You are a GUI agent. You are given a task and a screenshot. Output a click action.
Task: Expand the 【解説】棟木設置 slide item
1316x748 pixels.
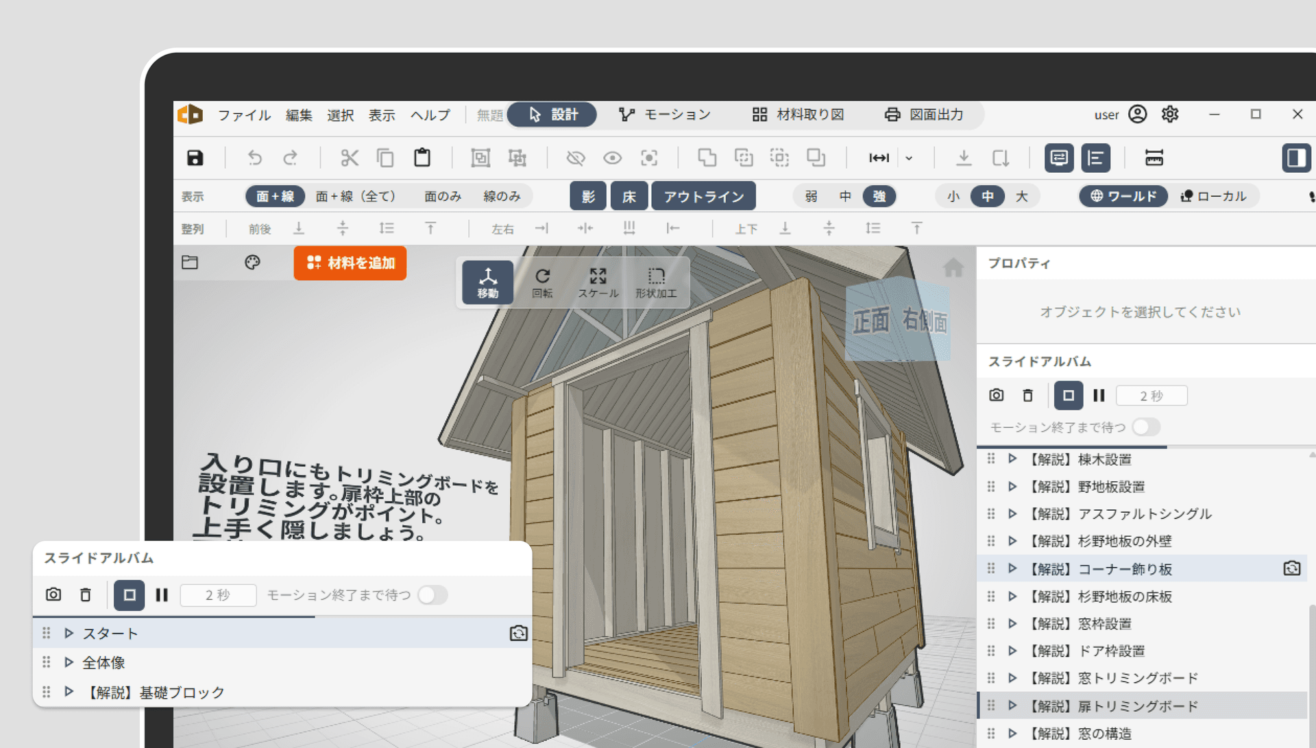pyautogui.click(x=1012, y=459)
